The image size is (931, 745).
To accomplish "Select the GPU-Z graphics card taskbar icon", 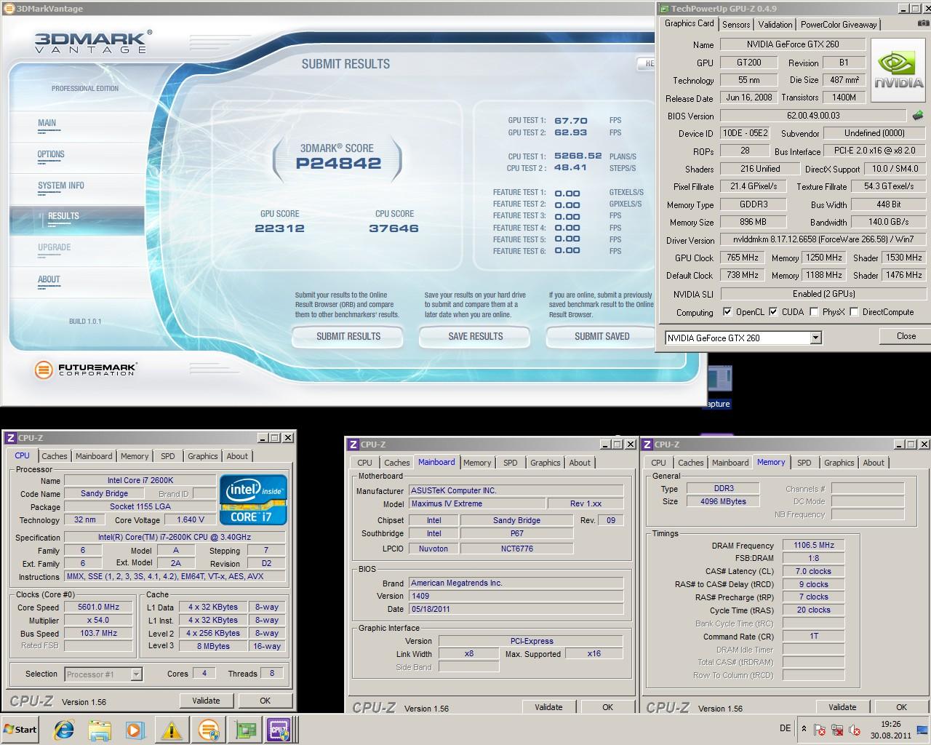I will 244,729.
